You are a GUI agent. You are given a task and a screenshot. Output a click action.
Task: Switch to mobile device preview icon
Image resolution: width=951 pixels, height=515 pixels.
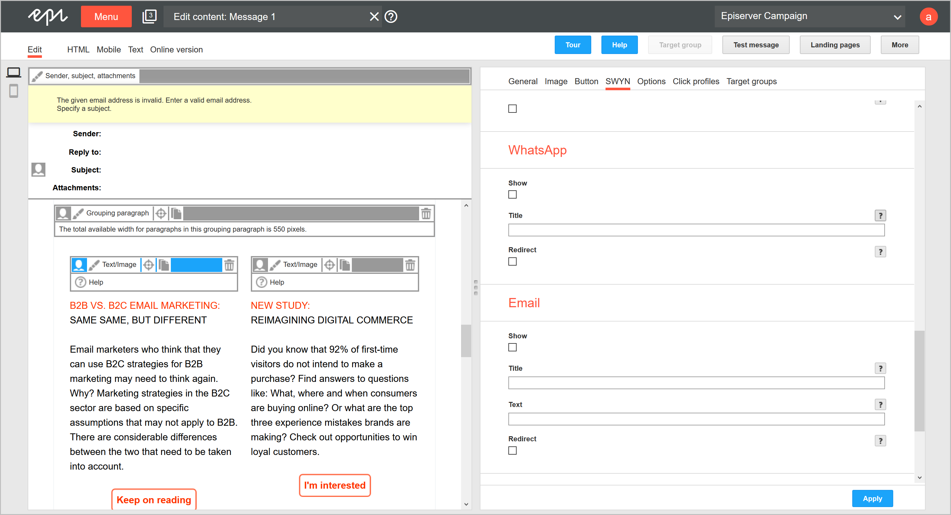(x=14, y=91)
